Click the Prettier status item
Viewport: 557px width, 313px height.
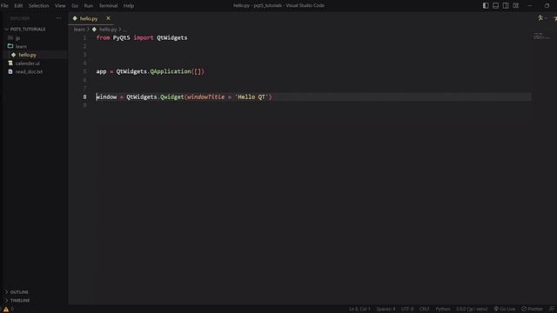532,310
